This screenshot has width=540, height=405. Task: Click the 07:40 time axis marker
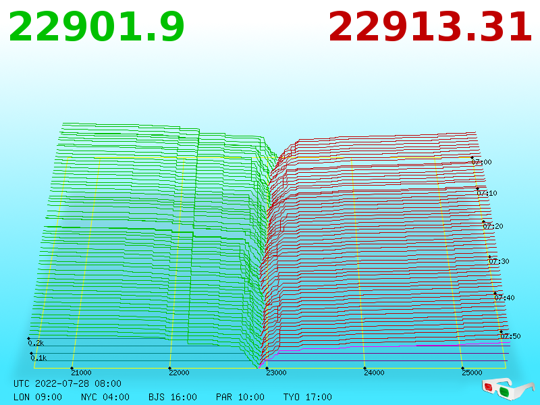(504, 298)
